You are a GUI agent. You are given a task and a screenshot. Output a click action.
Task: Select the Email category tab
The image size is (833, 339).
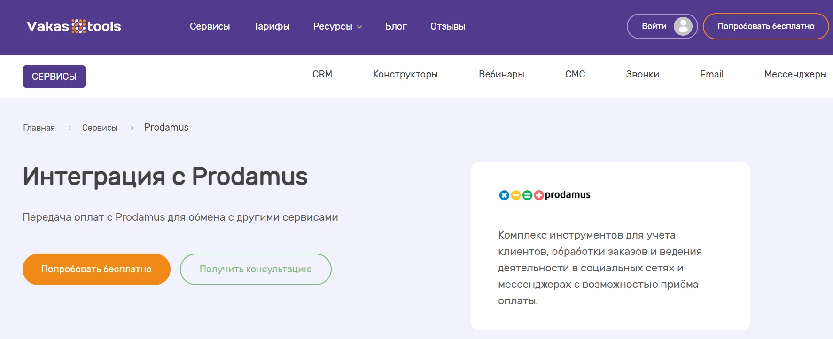711,74
